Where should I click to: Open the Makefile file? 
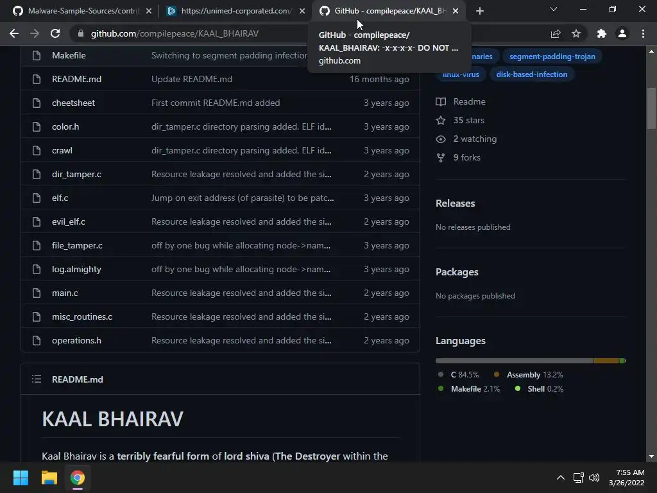(69, 55)
